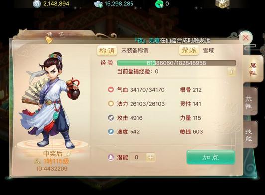
Task: Tap the plus button beside 潜能 value
Action: click(x=151, y=157)
